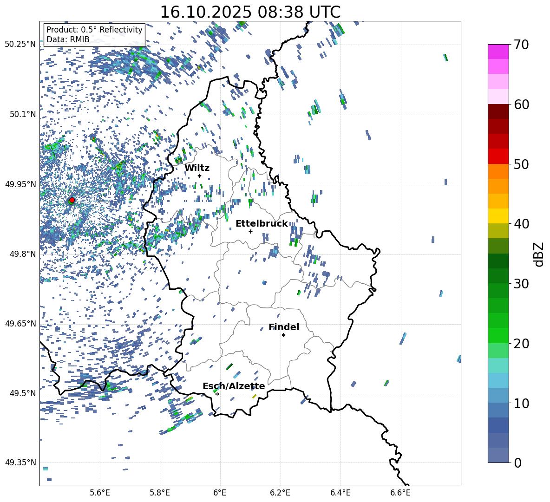
Task: Click the Esch/Alzette town label
Action: pyautogui.click(x=234, y=386)
